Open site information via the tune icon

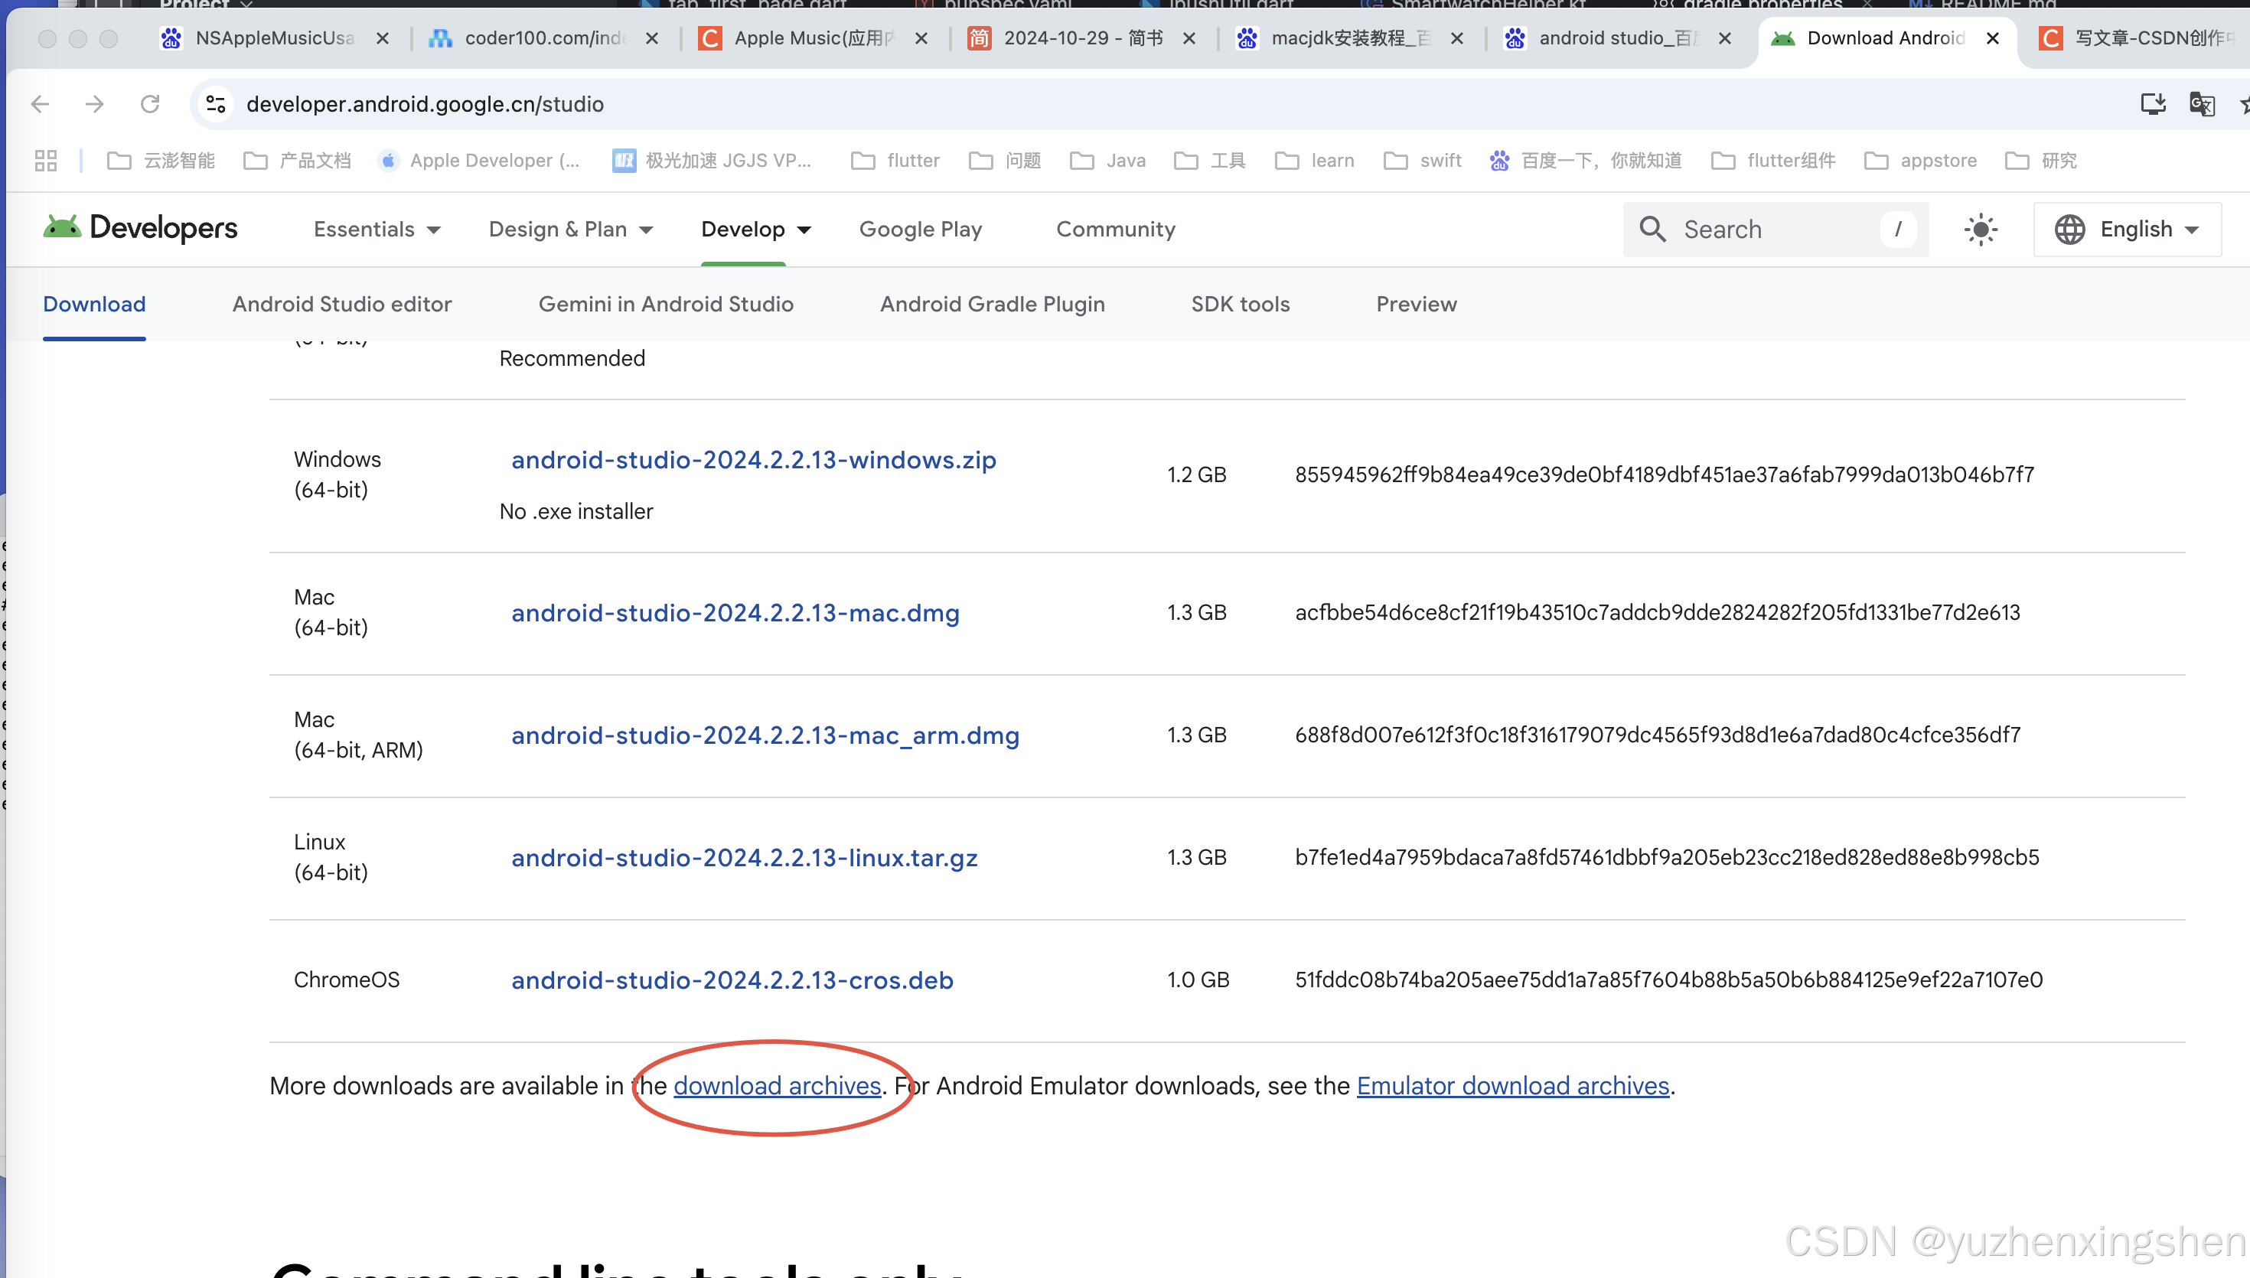point(215,103)
